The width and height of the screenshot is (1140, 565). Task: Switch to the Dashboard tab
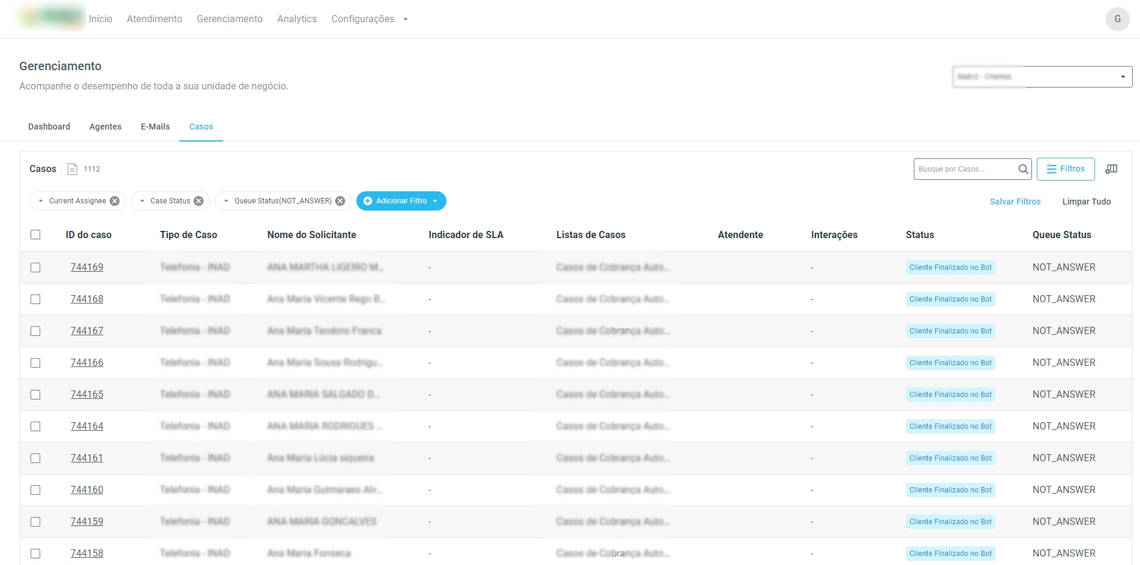pos(49,127)
